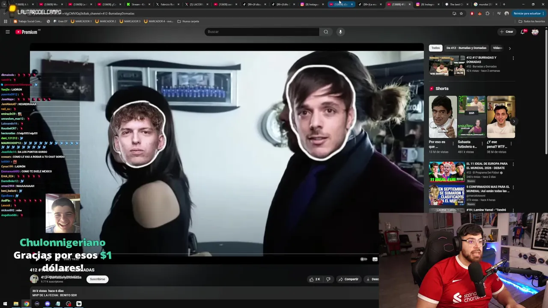Open the Chrome apps grid icon
Viewport: 548px width, 308px height.
tap(6, 21)
